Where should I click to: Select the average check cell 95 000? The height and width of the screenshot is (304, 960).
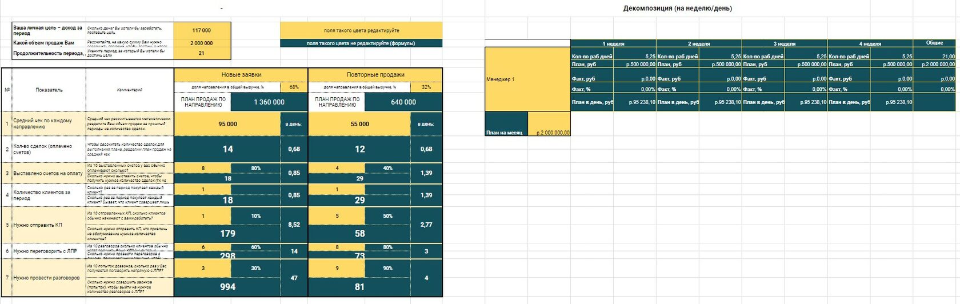pyautogui.click(x=227, y=123)
